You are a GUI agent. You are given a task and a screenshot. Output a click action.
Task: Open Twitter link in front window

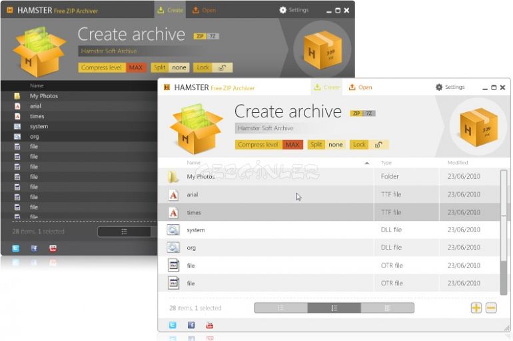coord(173,325)
